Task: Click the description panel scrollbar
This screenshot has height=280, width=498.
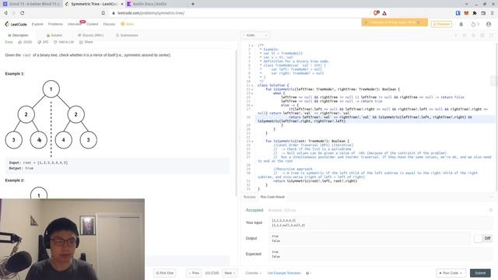Action: pyautogui.click(x=237, y=124)
